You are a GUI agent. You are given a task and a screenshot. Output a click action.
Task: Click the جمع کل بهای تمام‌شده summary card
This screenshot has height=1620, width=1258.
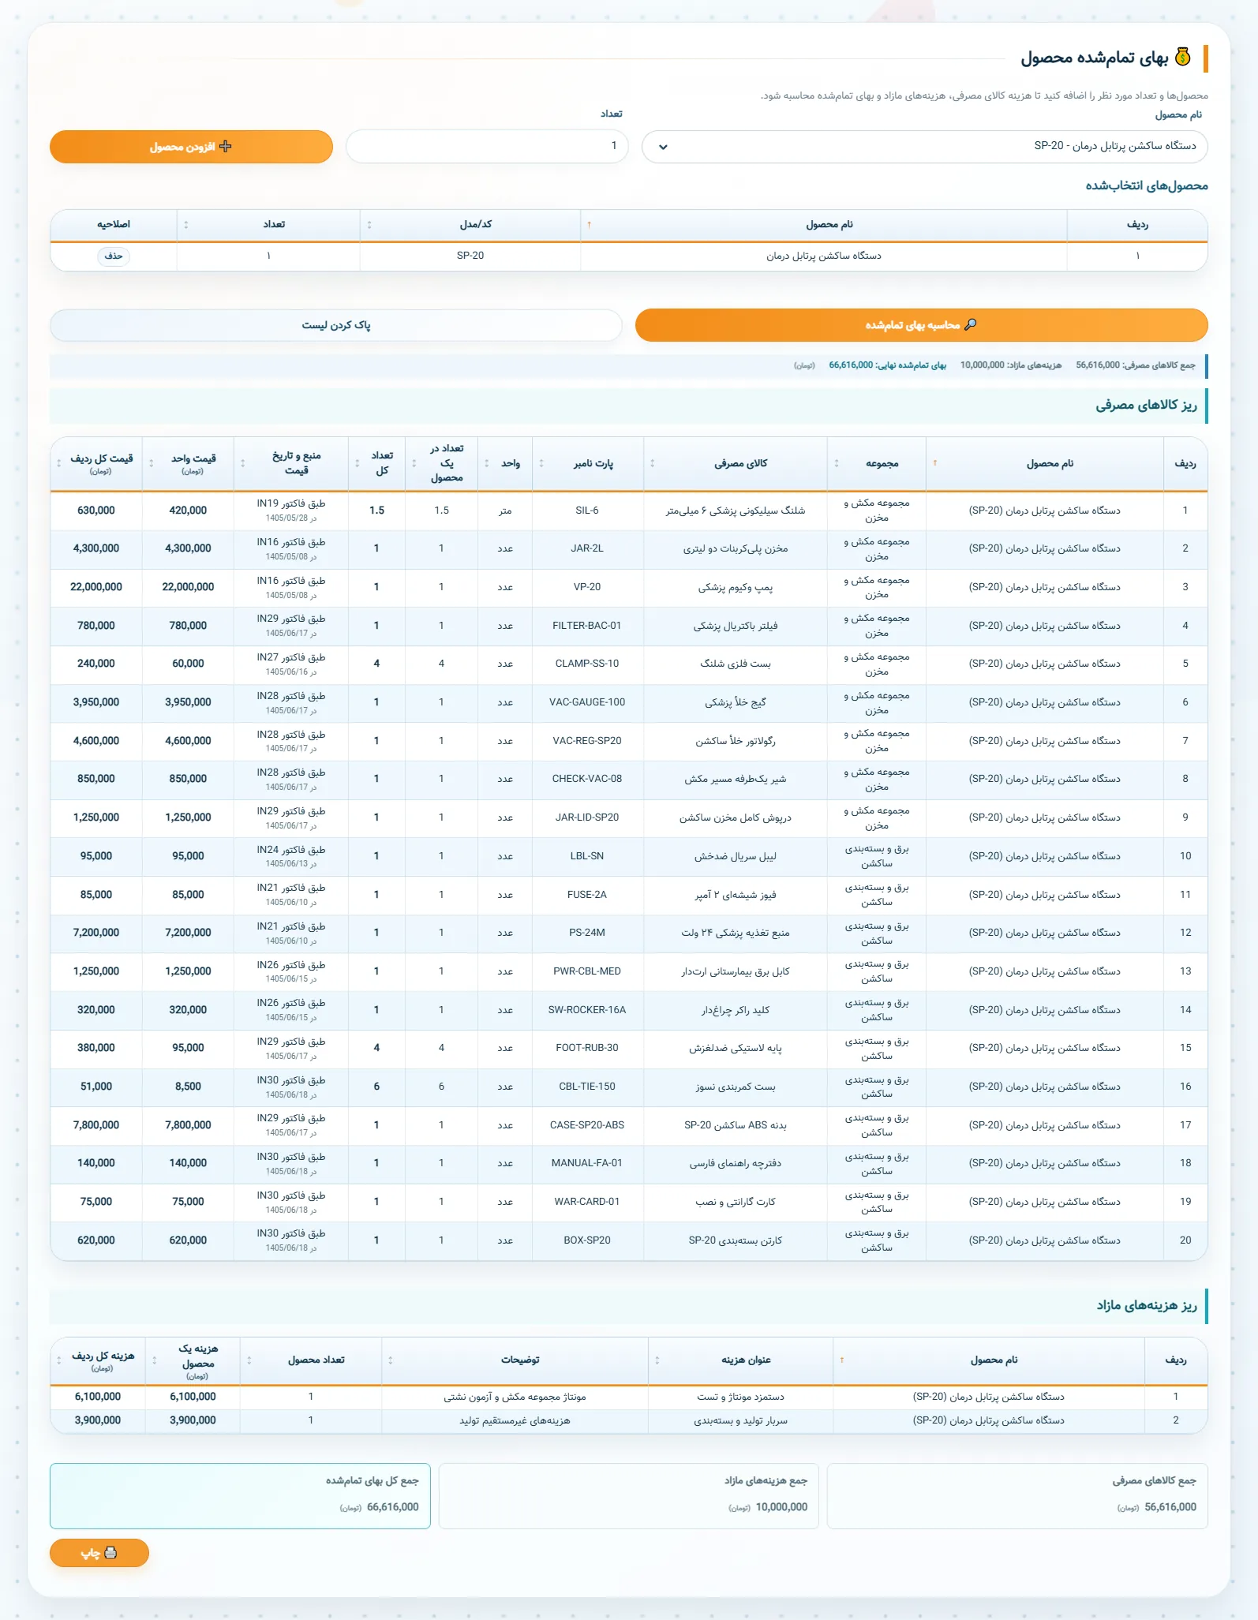(x=240, y=1496)
